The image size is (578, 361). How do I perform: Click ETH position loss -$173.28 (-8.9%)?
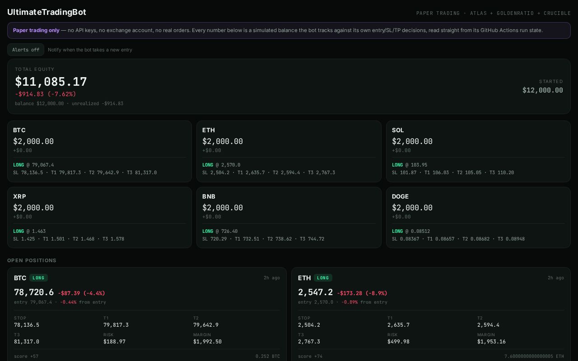pyautogui.click(x=362, y=293)
